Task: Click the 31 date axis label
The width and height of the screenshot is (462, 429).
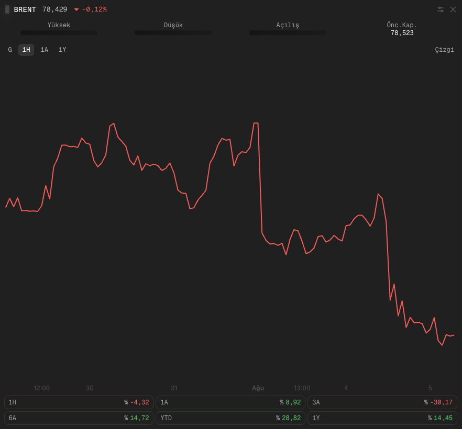Action: 174,388
